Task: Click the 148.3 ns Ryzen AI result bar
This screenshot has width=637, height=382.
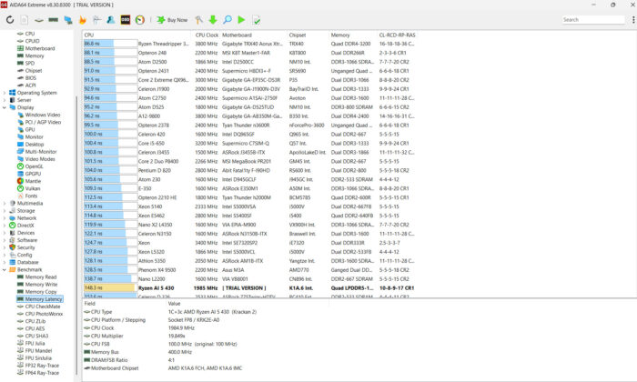Action: tap(109, 287)
